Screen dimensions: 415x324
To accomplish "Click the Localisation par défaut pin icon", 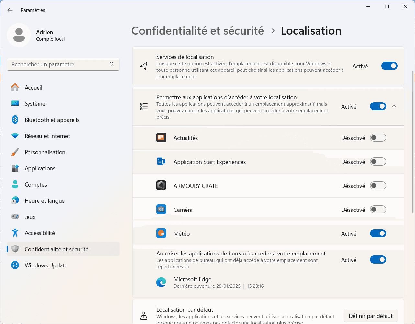I will coord(144,316).
